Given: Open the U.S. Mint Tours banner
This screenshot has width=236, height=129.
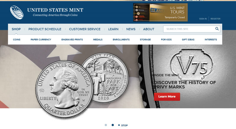Looking at the screenshot, I should [160, 12].
